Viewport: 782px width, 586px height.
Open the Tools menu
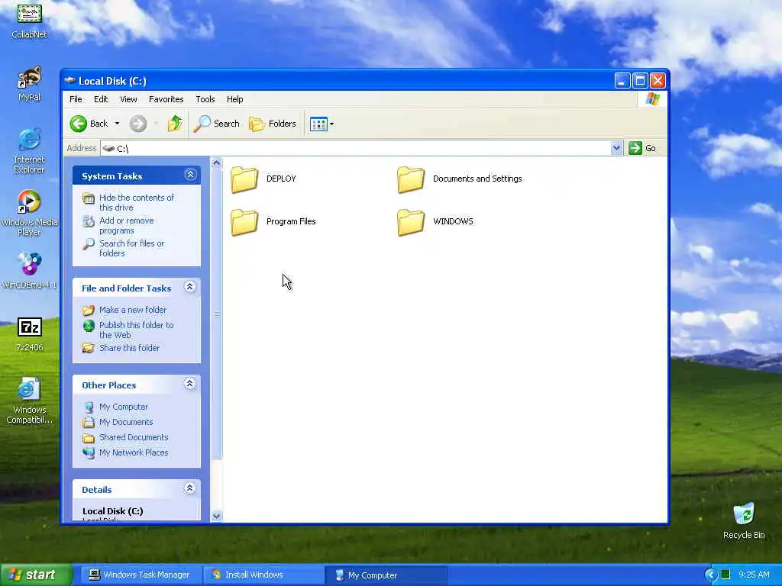coord(205,99)
